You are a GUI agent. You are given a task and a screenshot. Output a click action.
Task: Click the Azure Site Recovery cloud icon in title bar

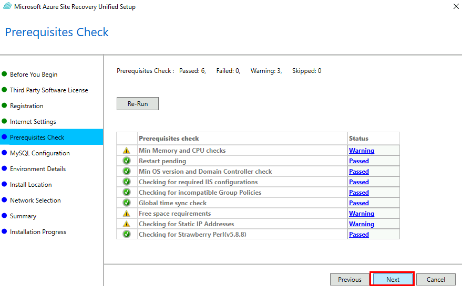point(7,6)
